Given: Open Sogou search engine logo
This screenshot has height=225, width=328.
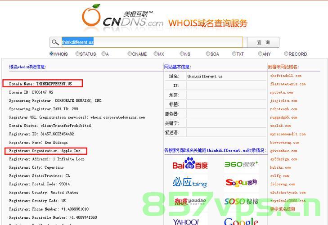Looking at the screenshot, I should (x=241, y=183).
